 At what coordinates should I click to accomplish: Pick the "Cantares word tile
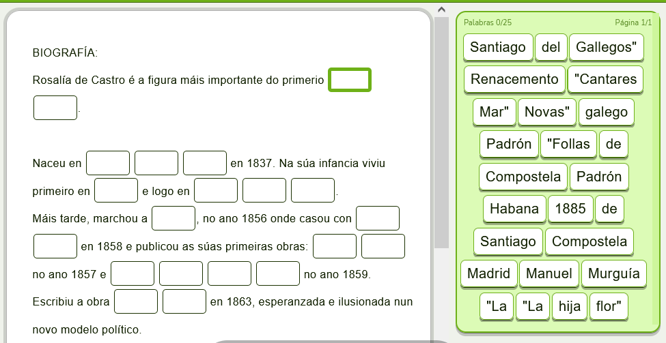coord(605,79)
